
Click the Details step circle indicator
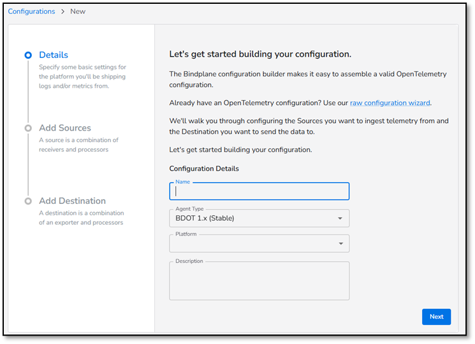[x=28, y=55]
